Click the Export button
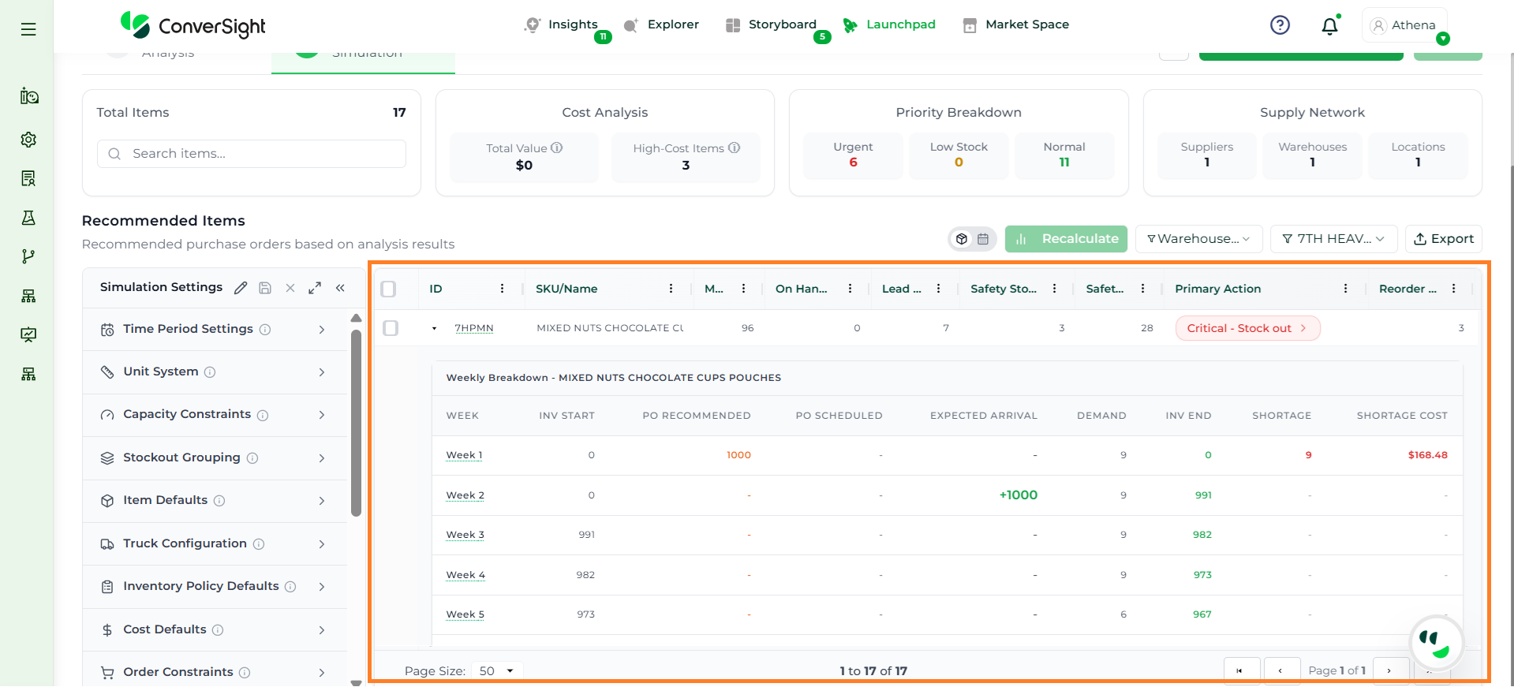 (x=1443, y=239)
